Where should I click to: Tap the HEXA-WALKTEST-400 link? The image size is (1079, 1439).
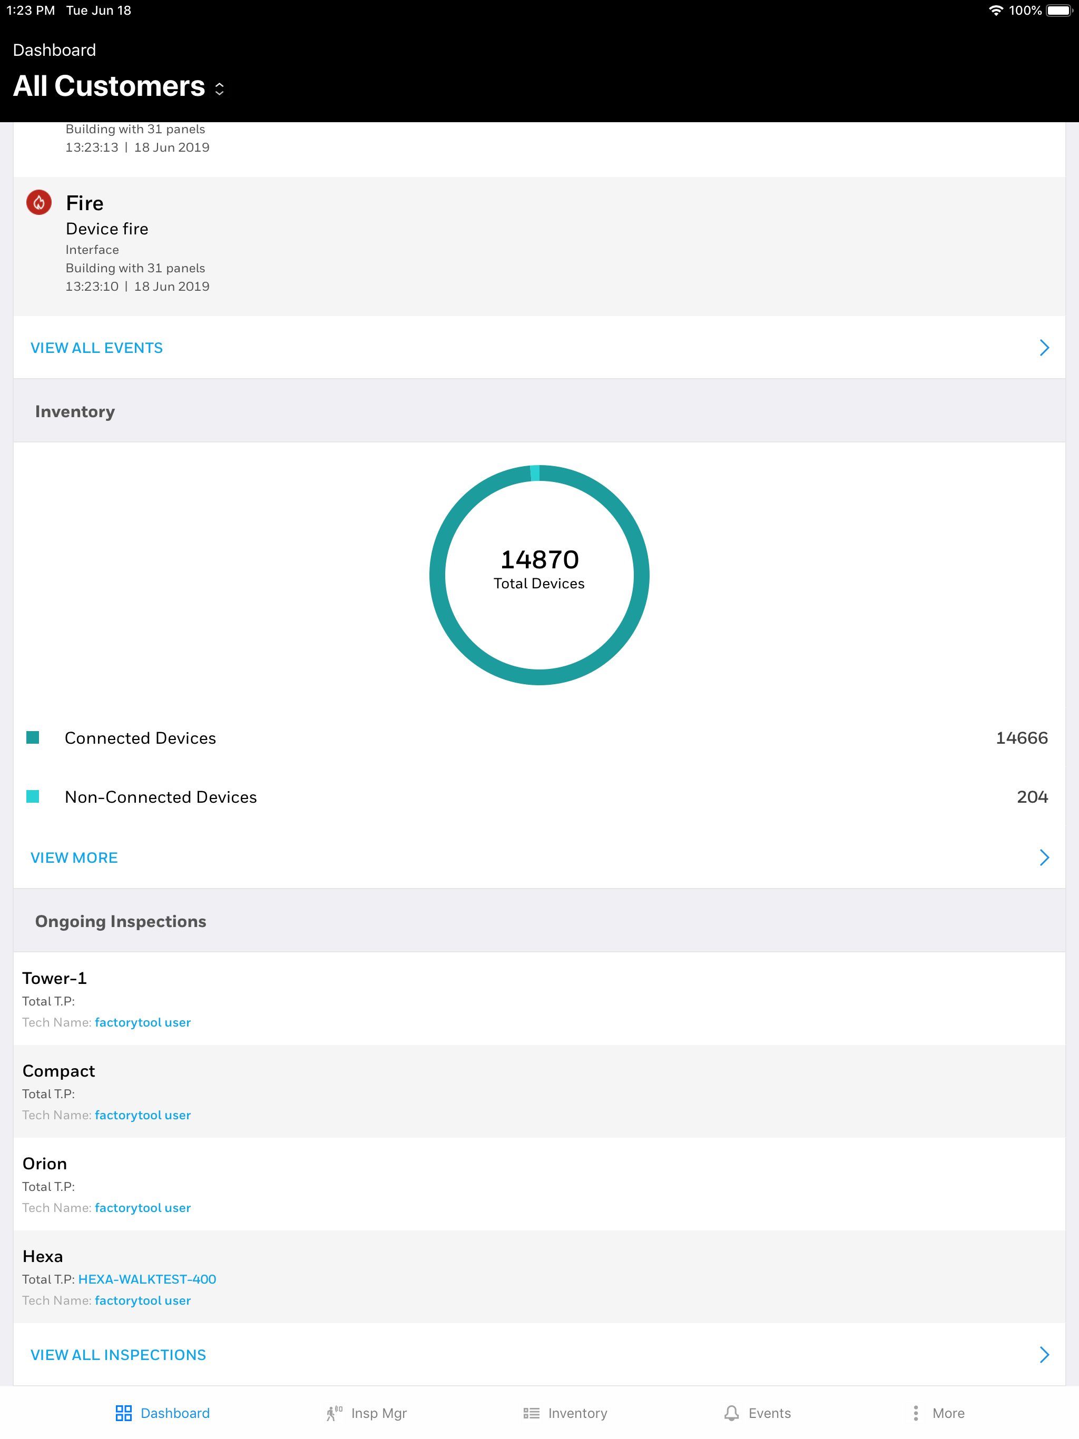pos(147,1279)
